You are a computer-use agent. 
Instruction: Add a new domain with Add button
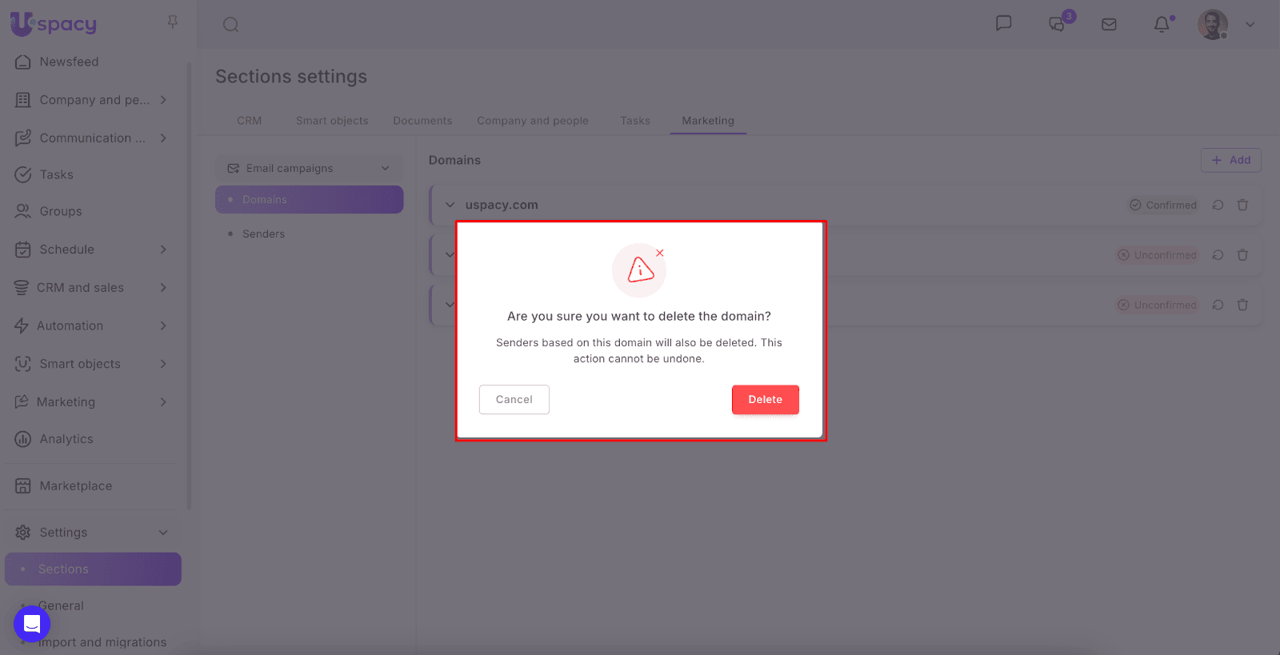(x=1230, y=160)
